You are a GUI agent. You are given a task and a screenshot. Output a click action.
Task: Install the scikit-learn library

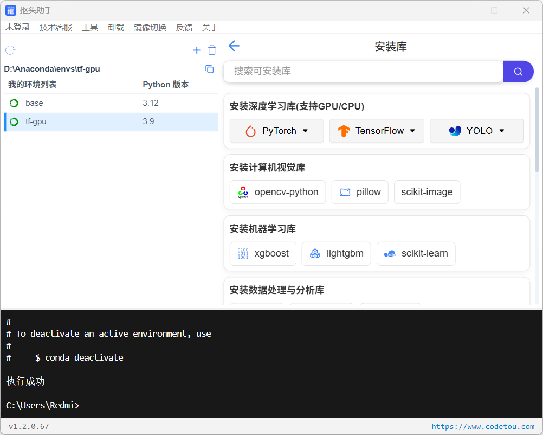pyautogui.click(x=416, y=254)
